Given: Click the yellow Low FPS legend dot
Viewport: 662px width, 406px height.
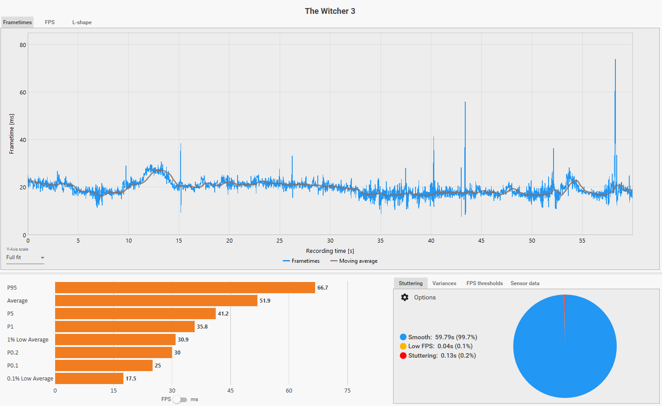Looking at the screenshot, I should point(403,346).
